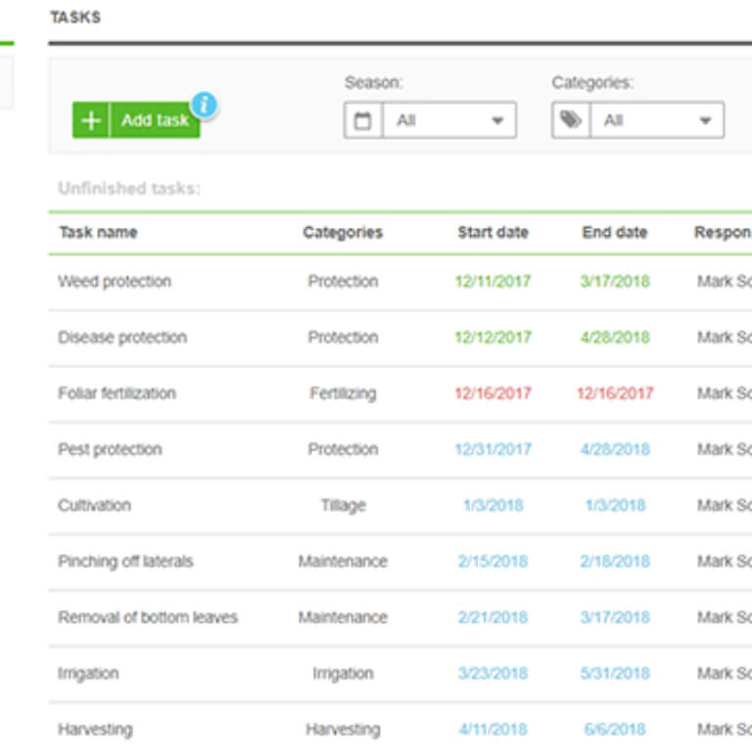
Task: Click the tag icon beside Categories
Action: click(x=571, y=119)
